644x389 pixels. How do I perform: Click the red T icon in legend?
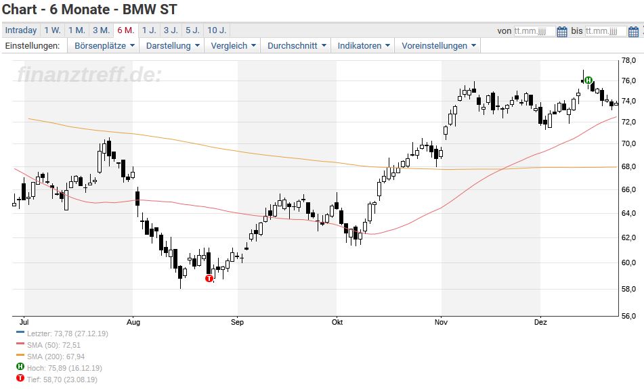(20, 378)
